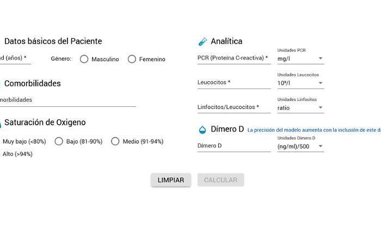
Task: Focus the PCR (Proteína C-reactiva) field
Action: [234, 58]
